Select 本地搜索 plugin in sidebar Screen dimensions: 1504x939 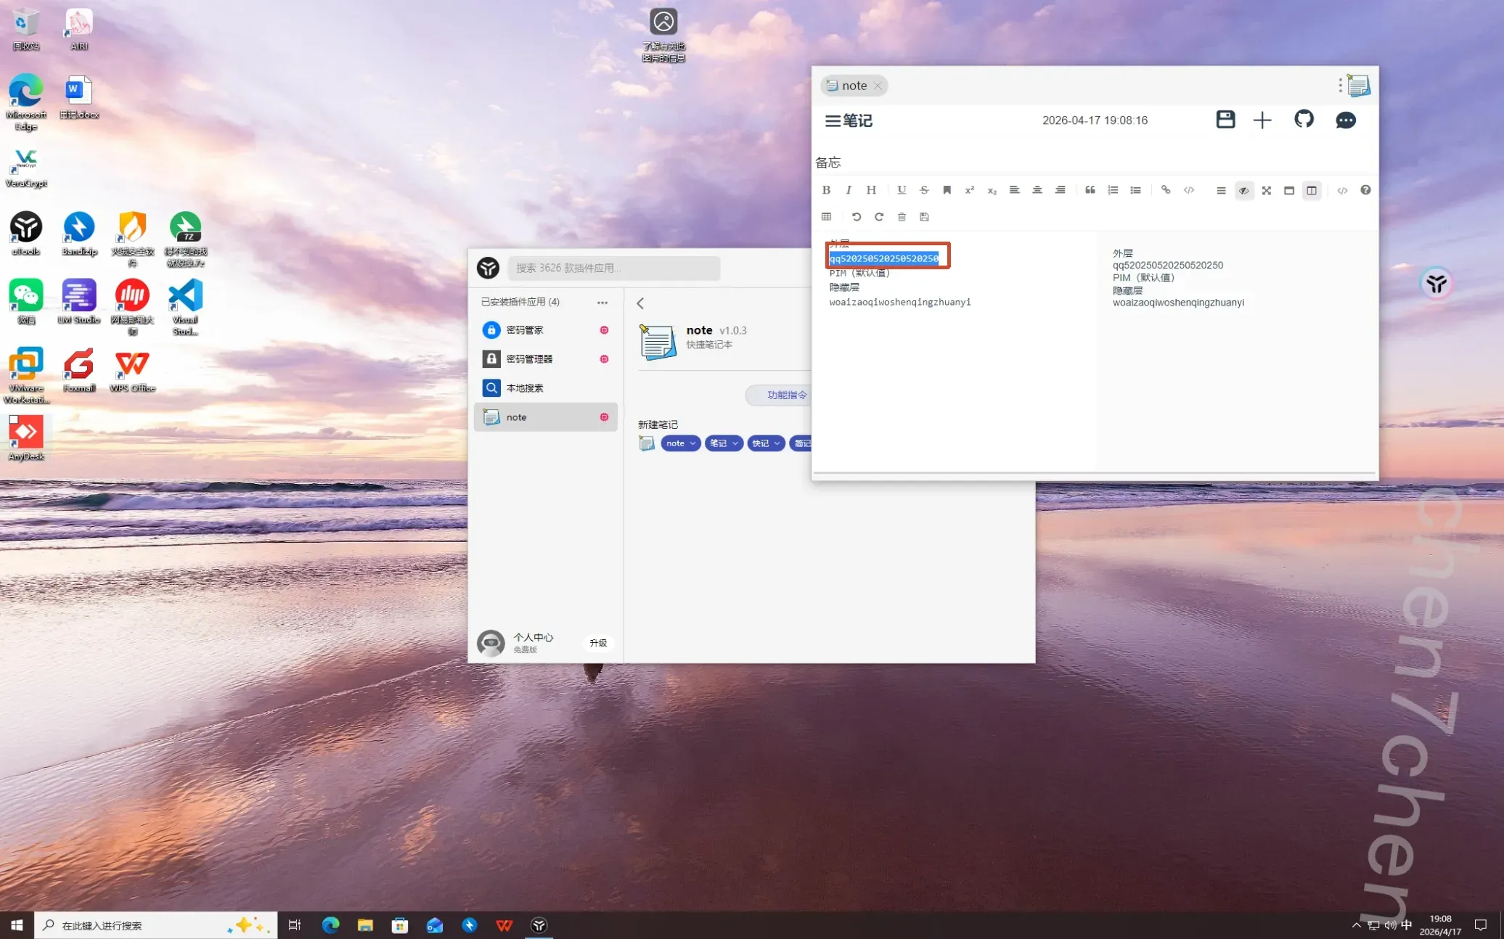pos(525,388)
